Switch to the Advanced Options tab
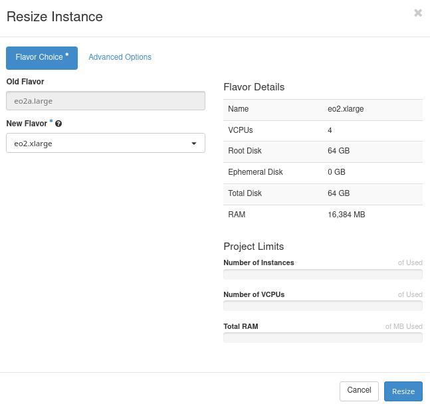This screenshot has width=430, height=408. pos(120,57)
